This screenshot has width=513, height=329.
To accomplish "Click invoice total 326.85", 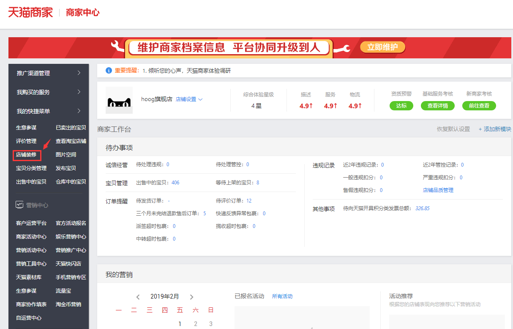I will click(x=422, y=208).
